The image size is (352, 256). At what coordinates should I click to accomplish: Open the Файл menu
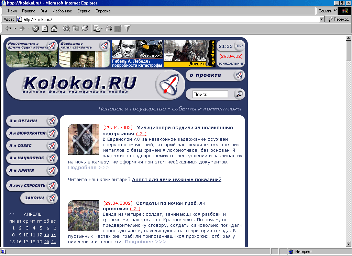click(11, 11)
